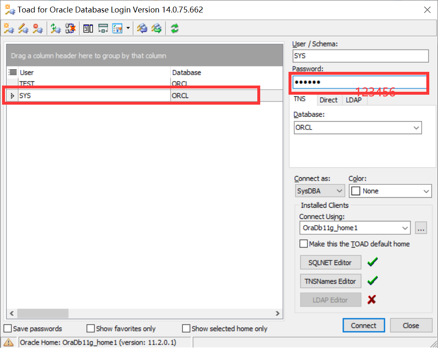Click the import connections blue arrows icon
Viewport: 438px width, 348px height.
pyautogui.click(x=142, y=28)
